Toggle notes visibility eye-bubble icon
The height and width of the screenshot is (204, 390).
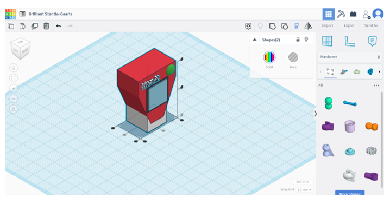(x=248, y=26)
